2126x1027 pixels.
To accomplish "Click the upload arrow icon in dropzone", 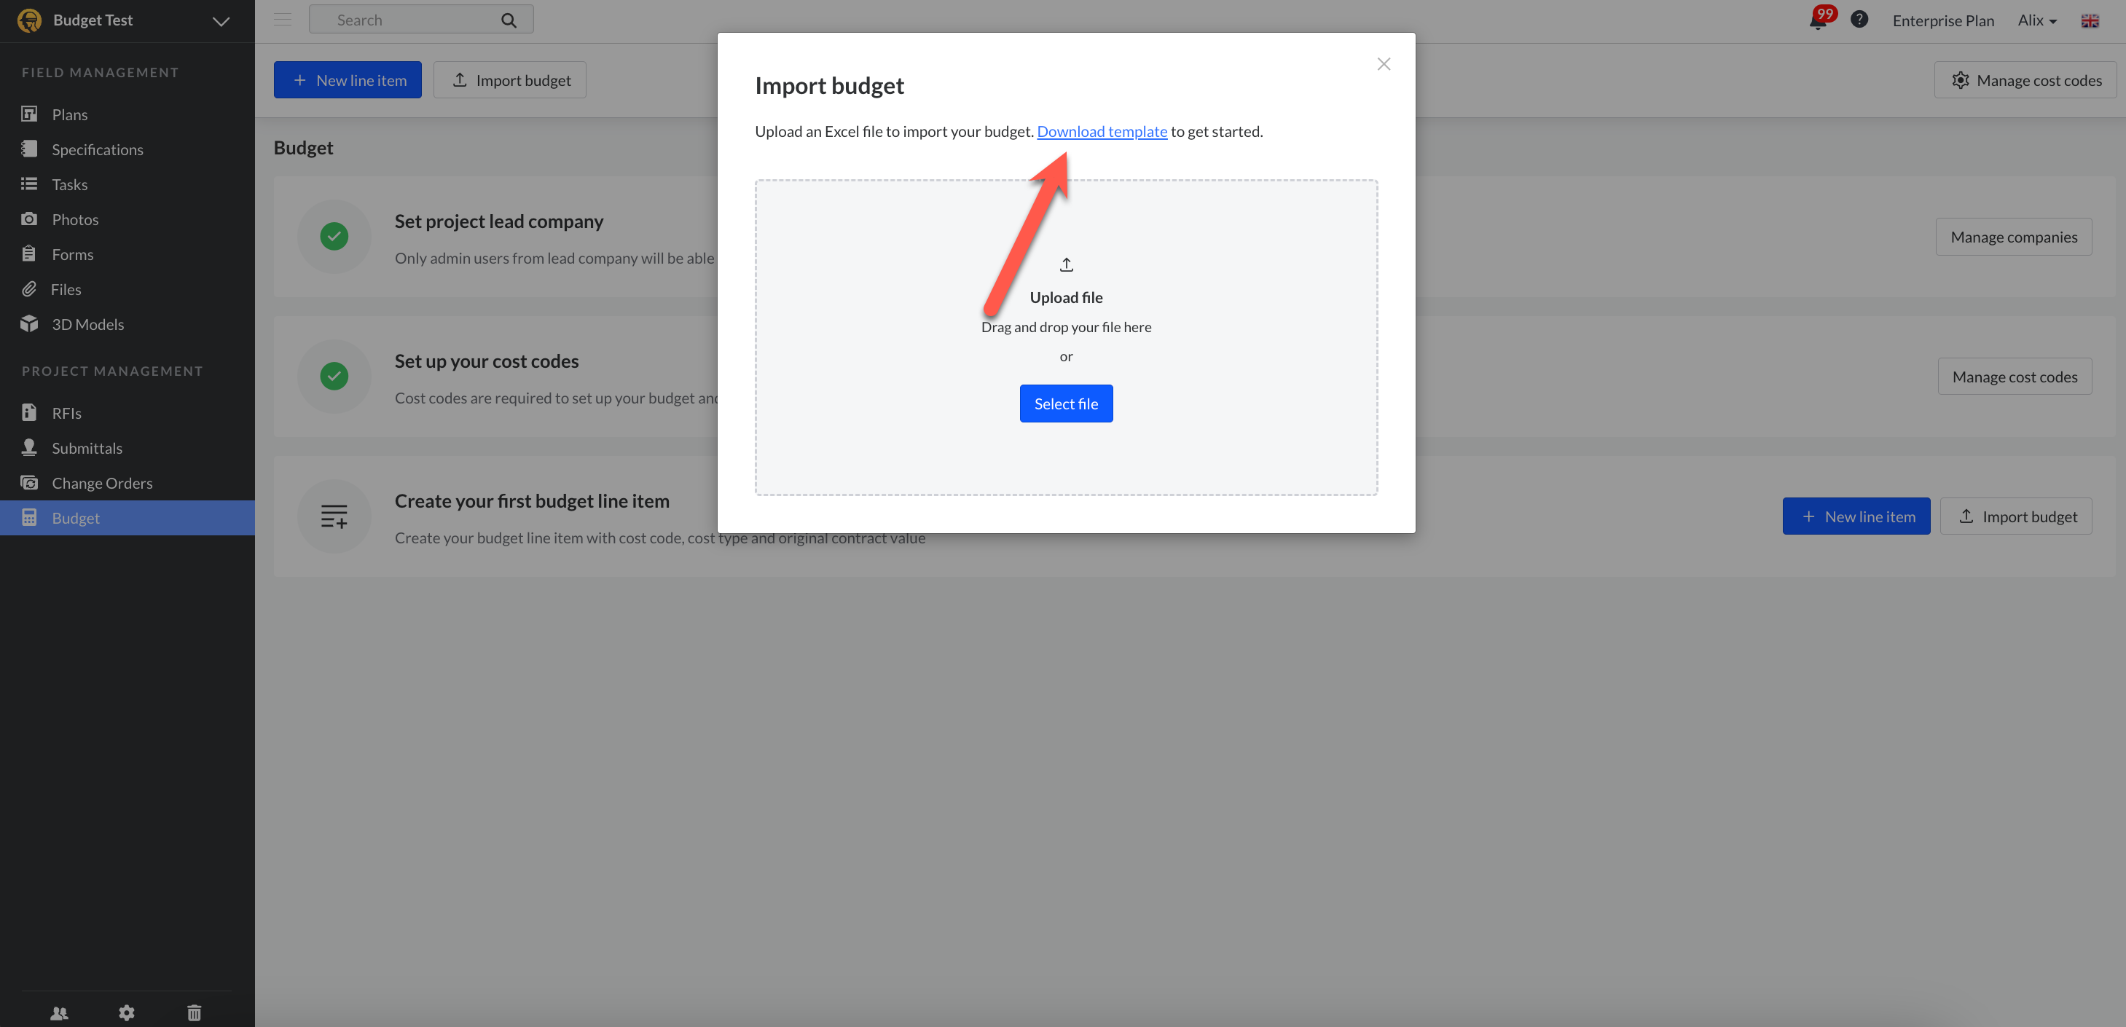I will tap(1065, 265).
